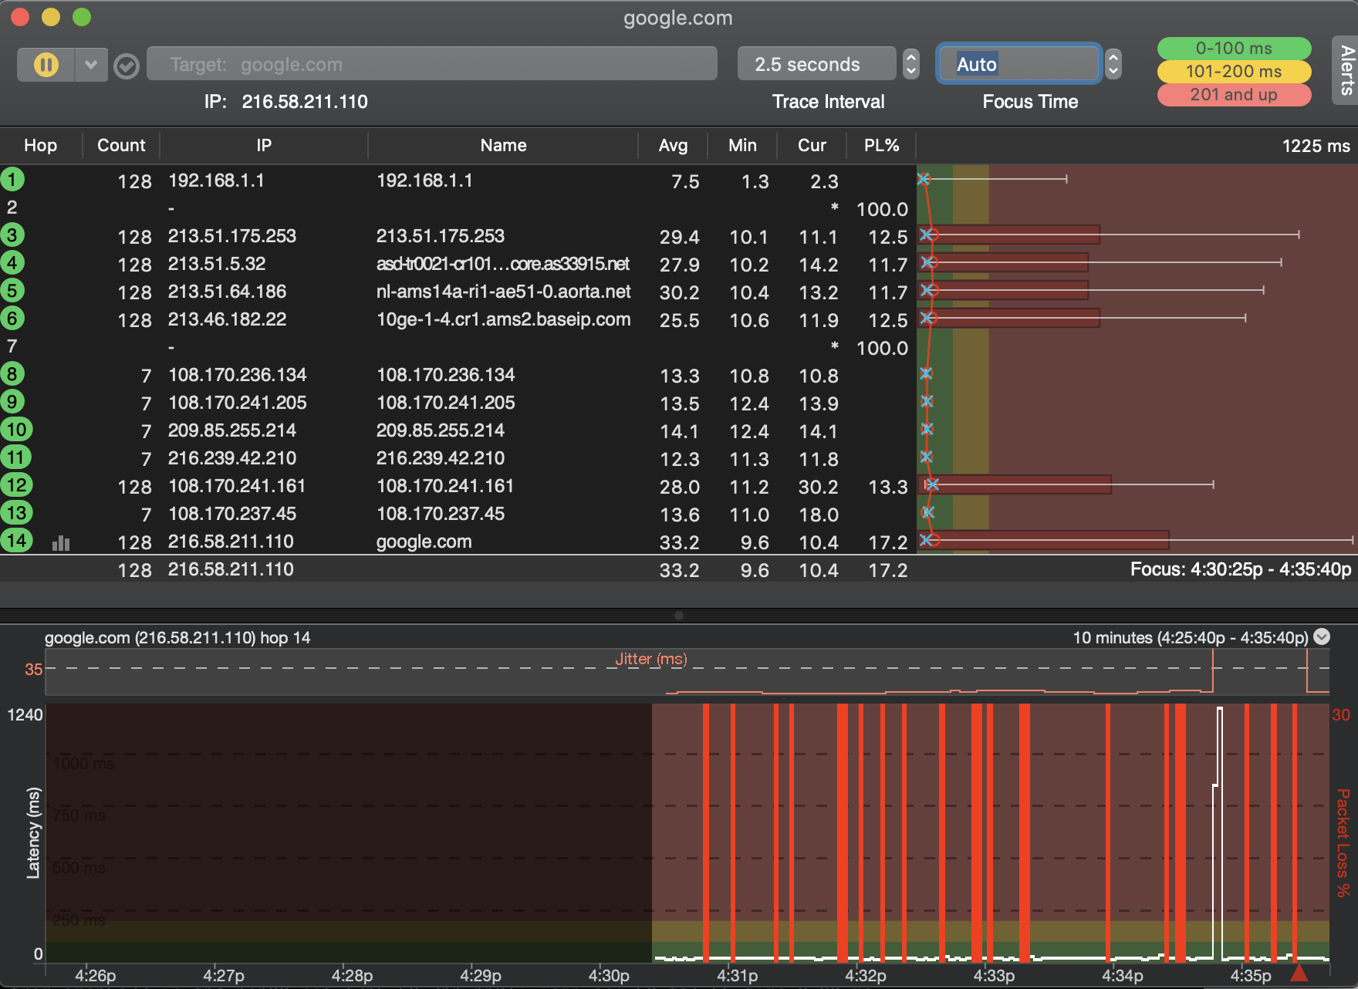
Task: Click the checkmark icon next to target field
Action: tap(127, 66)
